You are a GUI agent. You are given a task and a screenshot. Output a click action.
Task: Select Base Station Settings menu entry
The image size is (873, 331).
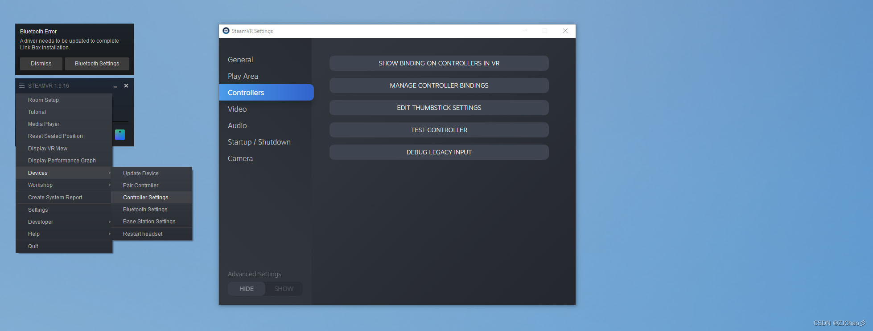coord(149,222)
